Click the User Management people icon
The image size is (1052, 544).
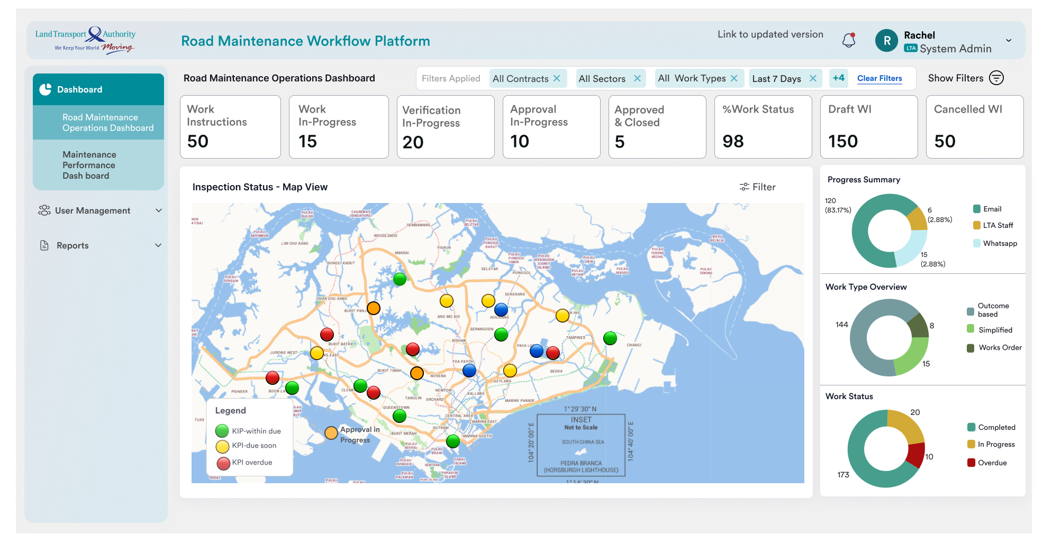(44, 210)
